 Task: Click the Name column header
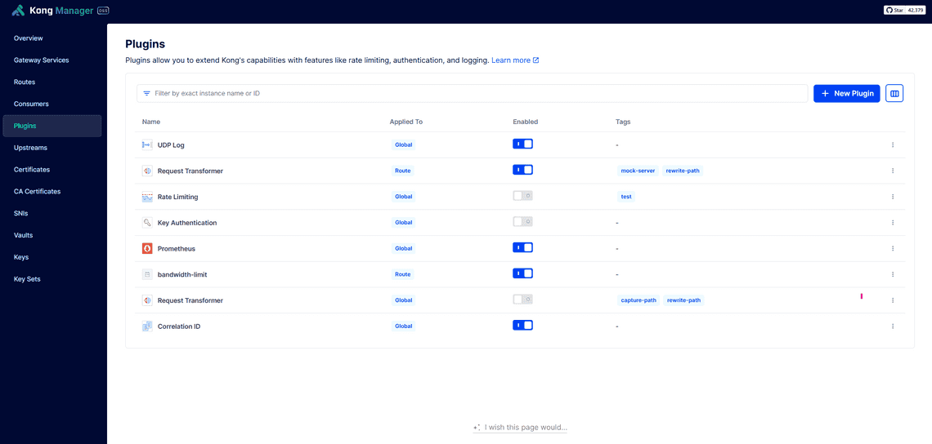click(151, 122)
